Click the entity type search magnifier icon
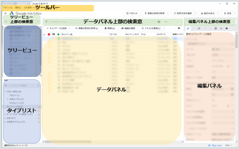The width and height of the screenshot is (239, 149). click(x=6, y=86)
